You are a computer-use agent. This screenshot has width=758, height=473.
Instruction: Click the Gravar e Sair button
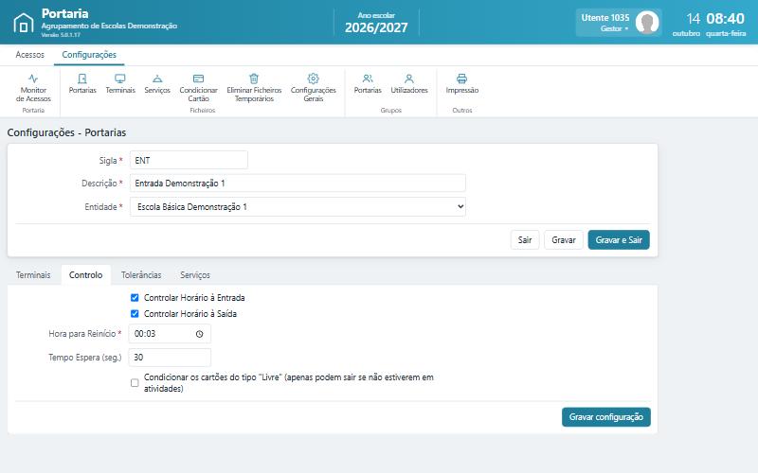[x=619, y=240]
